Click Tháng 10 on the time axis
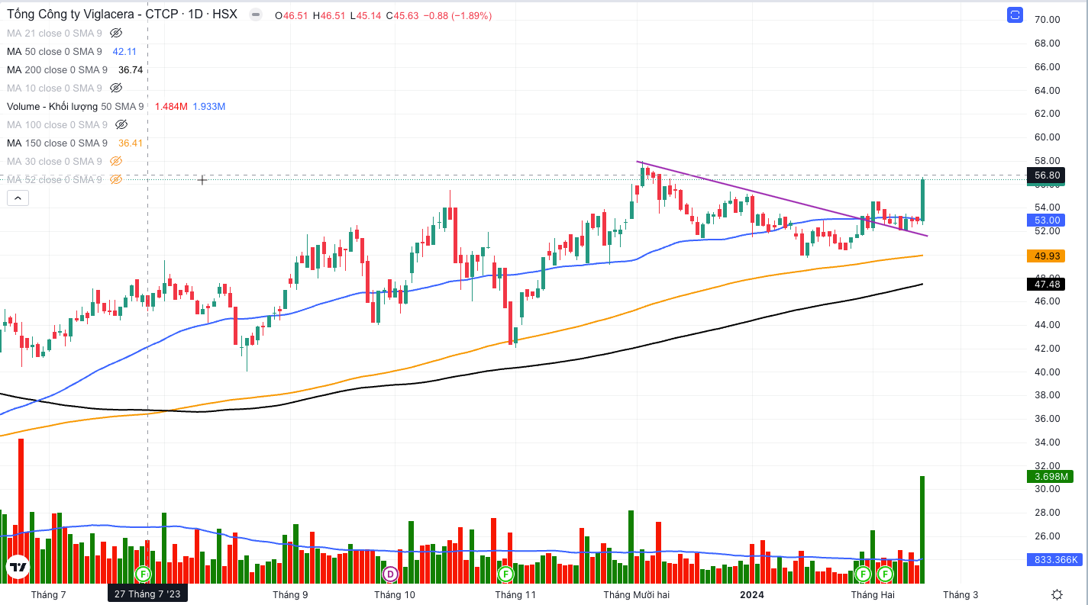Screen dimensions: 1088x605 tap(395, 594)
